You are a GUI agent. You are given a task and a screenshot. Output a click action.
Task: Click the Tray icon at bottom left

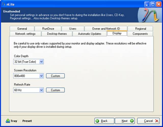8,121
